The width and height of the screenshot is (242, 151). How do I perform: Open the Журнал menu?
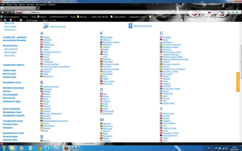[x=22, y=5]
